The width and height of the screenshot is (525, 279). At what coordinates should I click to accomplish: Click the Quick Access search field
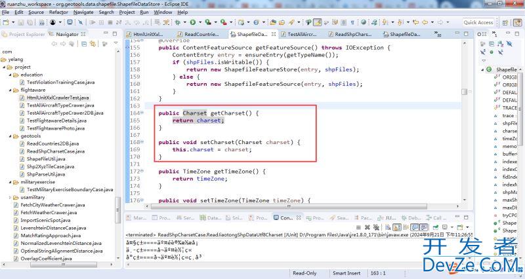[x=478, y=22]
